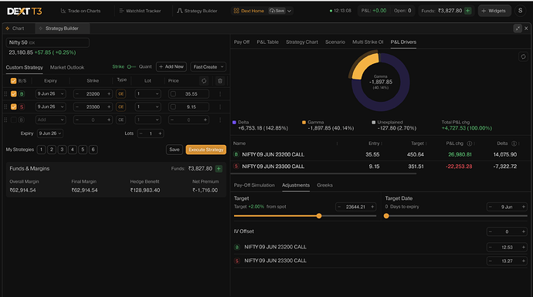Toggle Buy/Sell B badge on 23200 leg

[x=22, y=94]
